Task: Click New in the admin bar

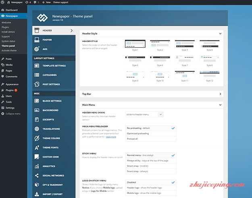Action: 46,2
